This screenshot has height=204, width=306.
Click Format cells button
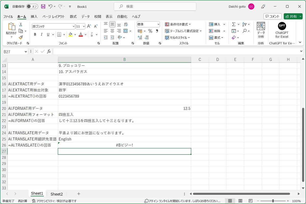coord(216,37)
